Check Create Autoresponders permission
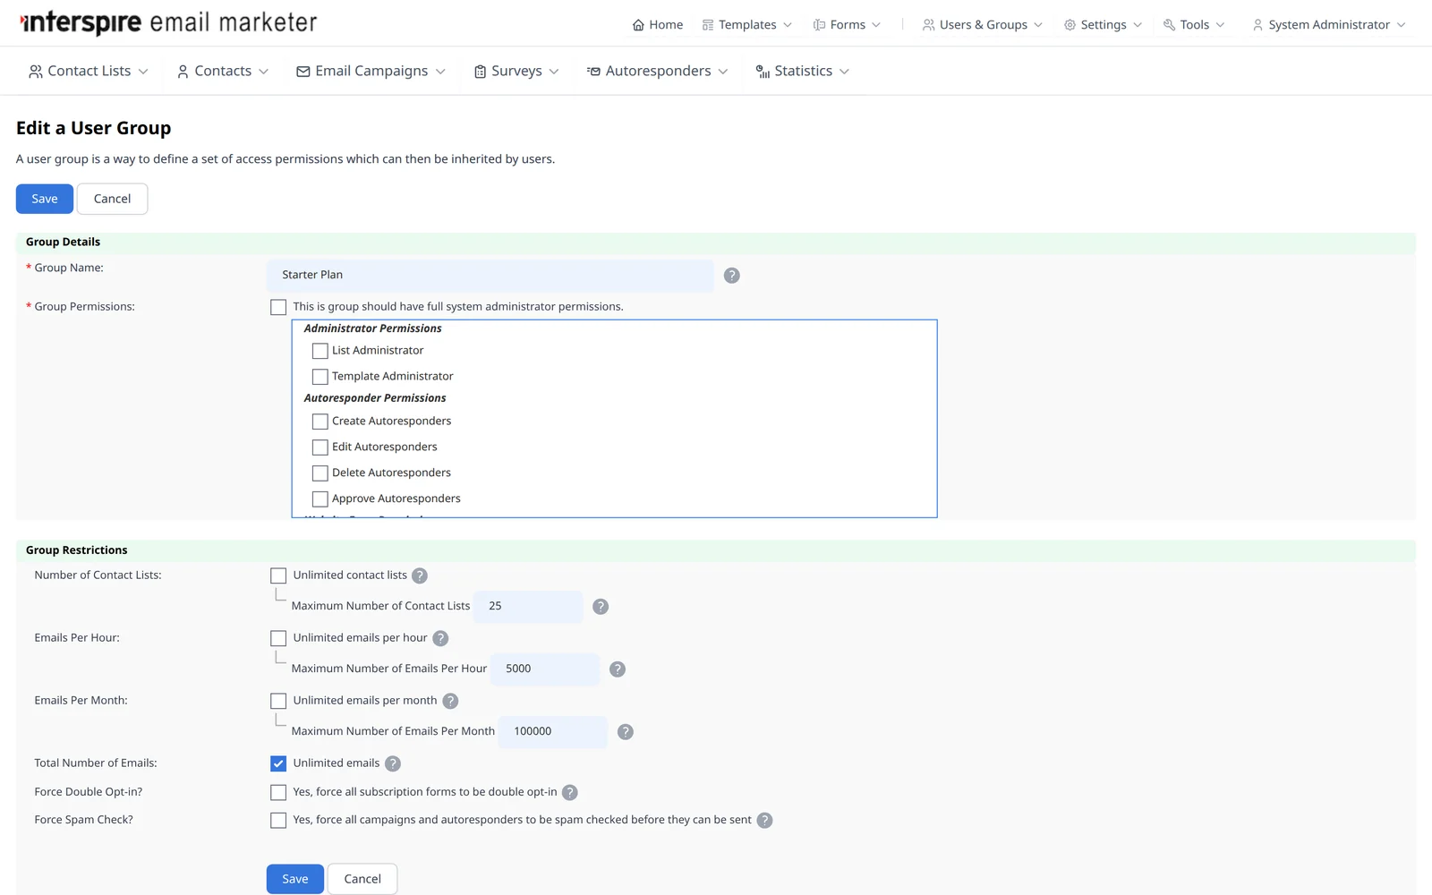 click(x=320, y=422)
